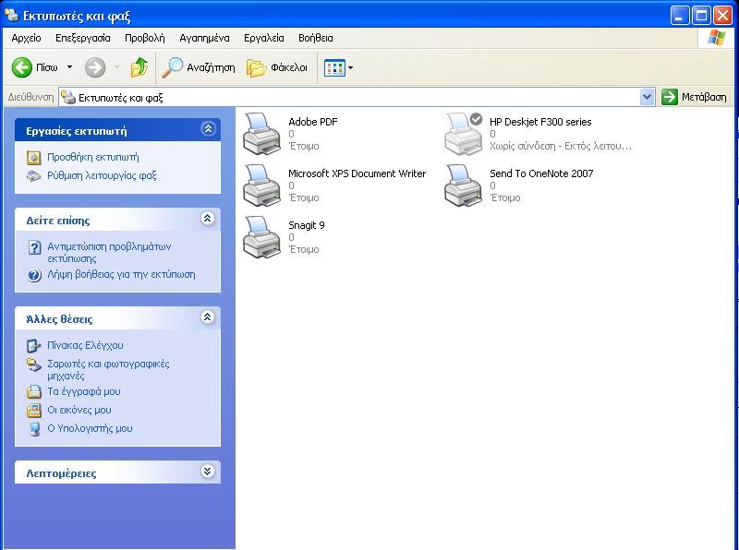Toggle the Folders (Φάκελοι) pane

coord(257,67)
